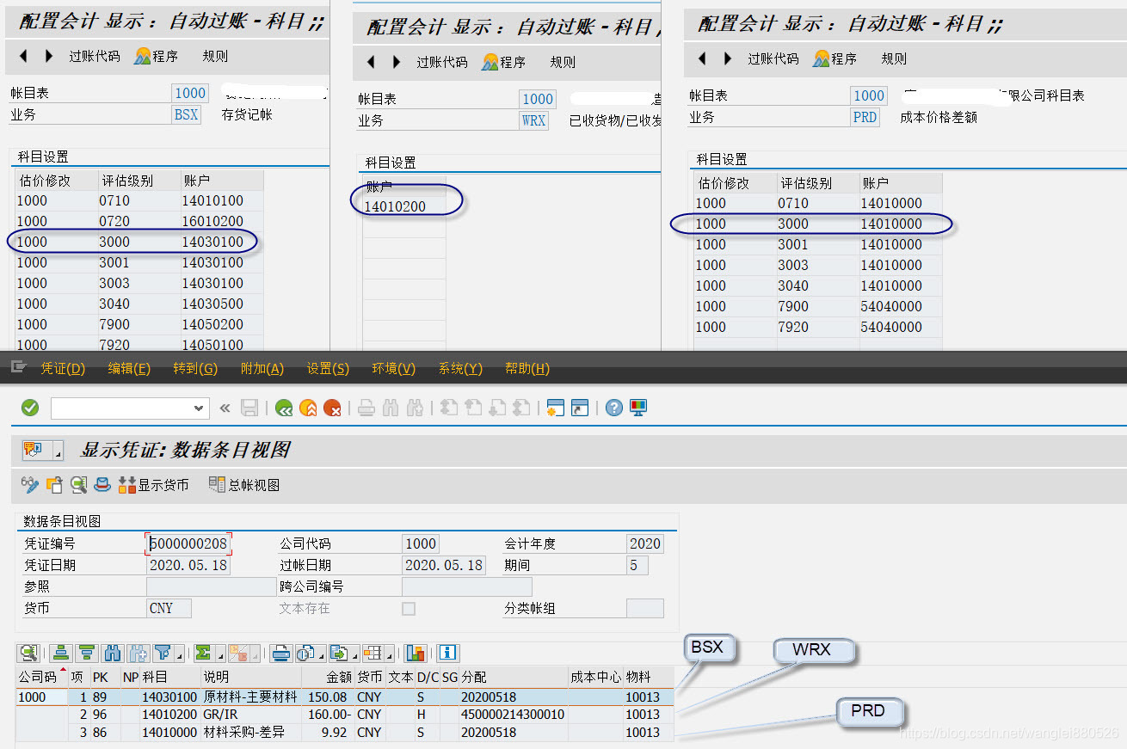Open the filter options dropdown arrow
The width and height of the screenshot is (1127, 749).
tap(179, 656)
